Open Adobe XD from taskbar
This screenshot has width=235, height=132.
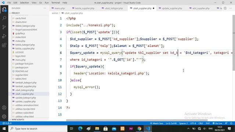131,129
